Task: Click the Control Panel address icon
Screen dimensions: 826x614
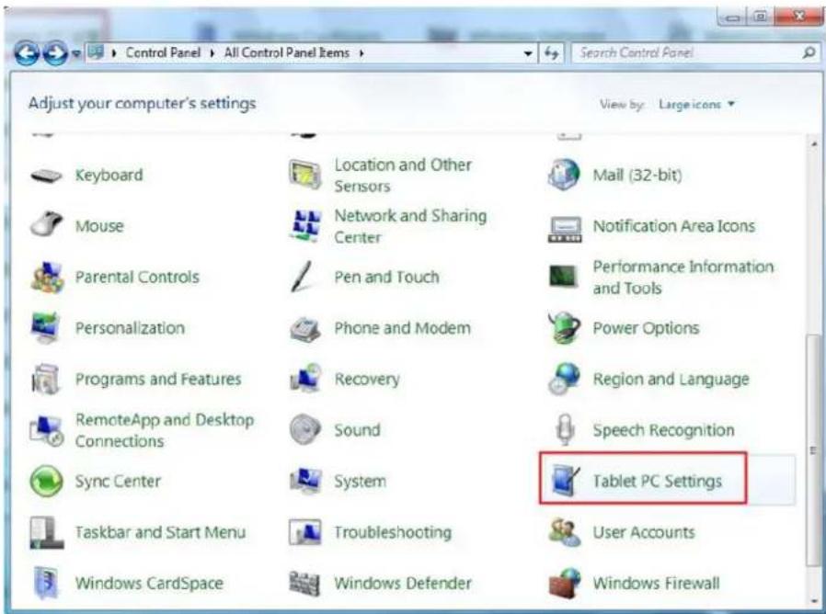Action: [x=97, y=52]
